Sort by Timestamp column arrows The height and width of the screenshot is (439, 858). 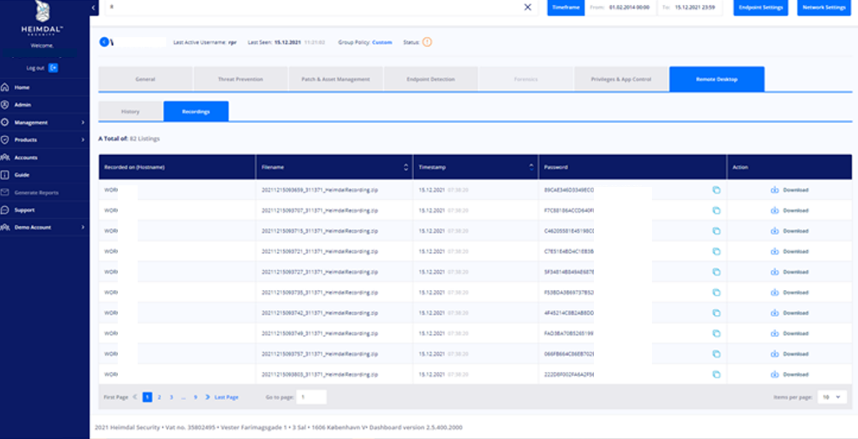pos(531,167)
